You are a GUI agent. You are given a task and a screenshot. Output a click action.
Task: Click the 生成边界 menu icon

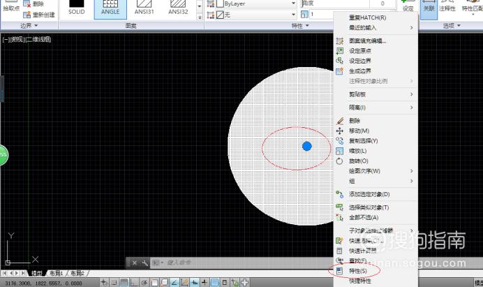click(339, 71)
